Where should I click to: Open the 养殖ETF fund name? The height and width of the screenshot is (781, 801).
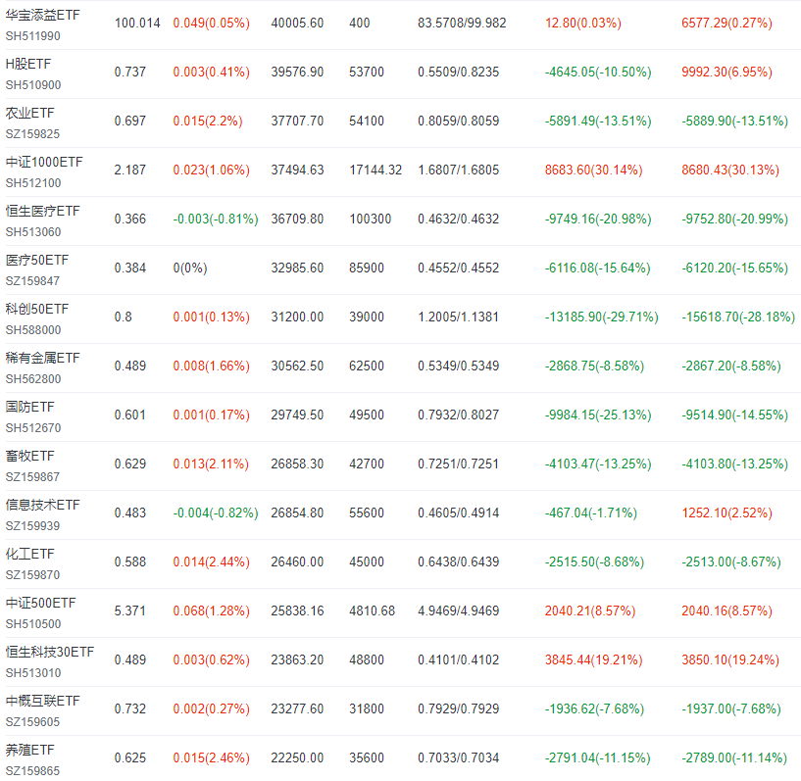tap(29, 751)
